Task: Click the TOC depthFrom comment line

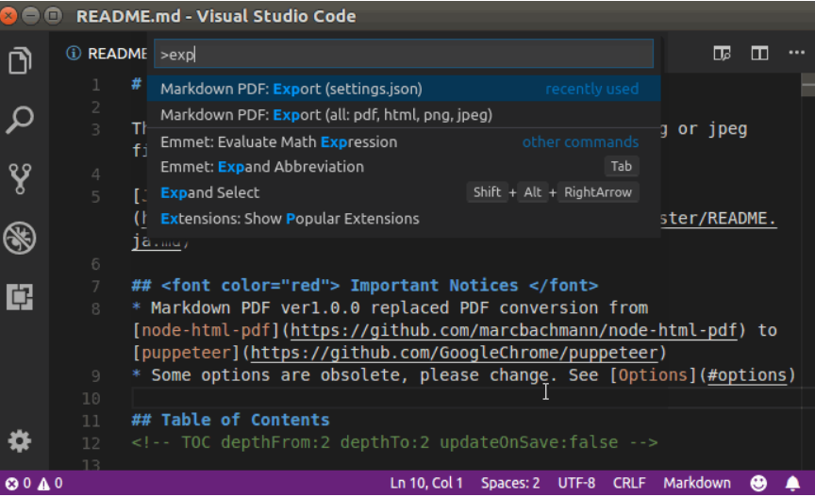Action: [x=394, y=442]
